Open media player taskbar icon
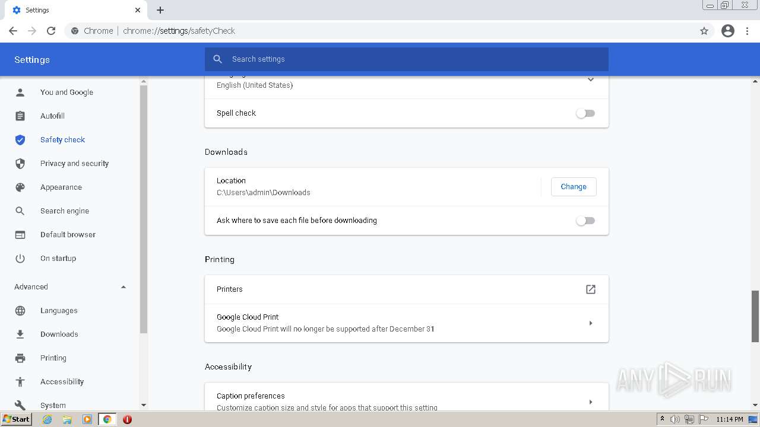Viewport: 760px width, 427px height. [87, 419]
